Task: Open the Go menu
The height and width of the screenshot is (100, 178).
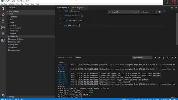Action: click(22, 4)
